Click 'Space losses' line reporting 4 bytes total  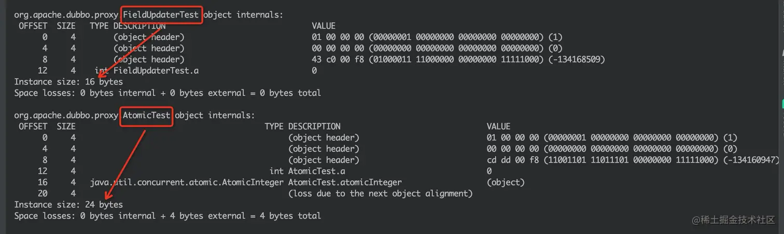167,215
